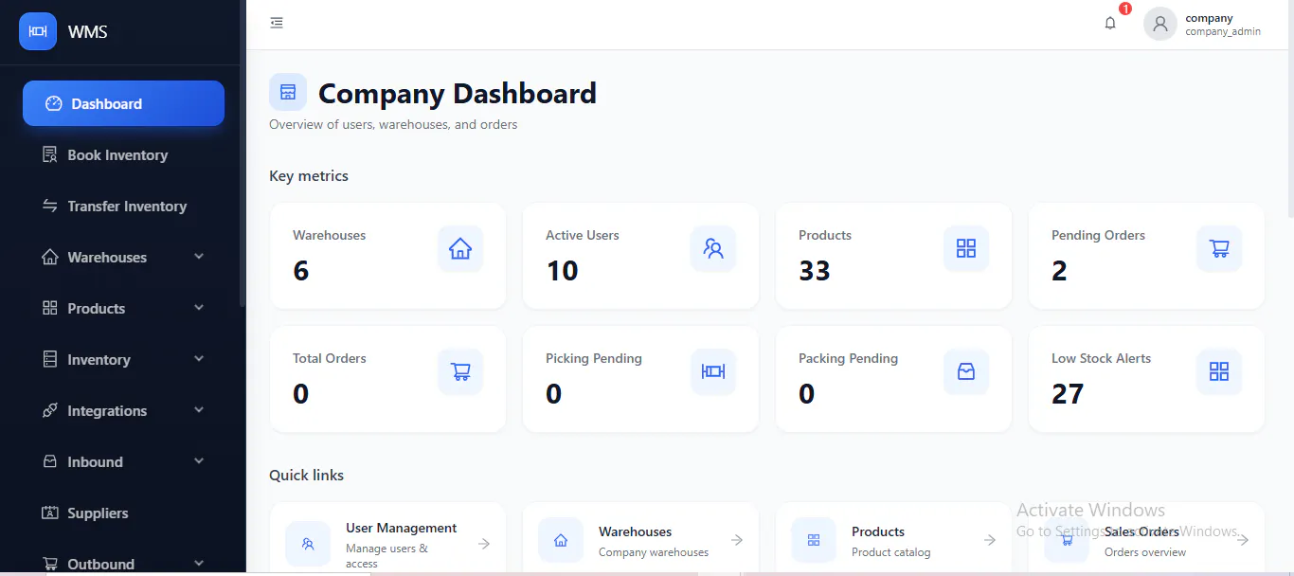Open the User Management quick link
Viewport: 1294px width, 576px height.
[387, 539]
